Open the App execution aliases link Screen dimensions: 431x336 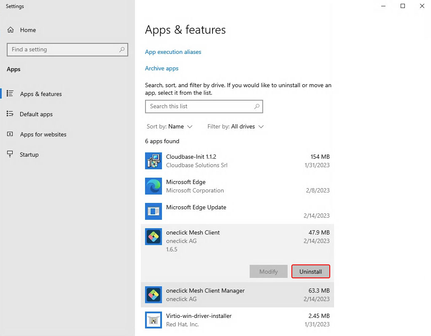tap(173, 52)
